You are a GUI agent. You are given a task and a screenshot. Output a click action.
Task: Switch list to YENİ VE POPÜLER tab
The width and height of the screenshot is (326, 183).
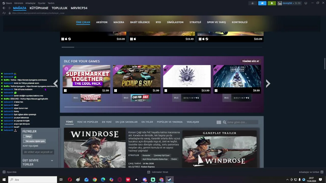click(x=87, y=122)
